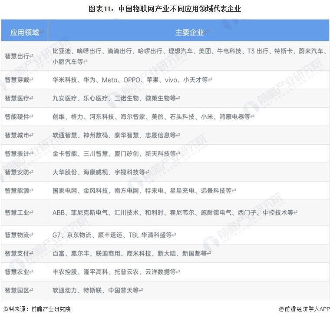Image resolution: width=330 pixels, height=318 pixels.
Task: Select the line 小鹏汽车等
Action: (x=68, y=62)
